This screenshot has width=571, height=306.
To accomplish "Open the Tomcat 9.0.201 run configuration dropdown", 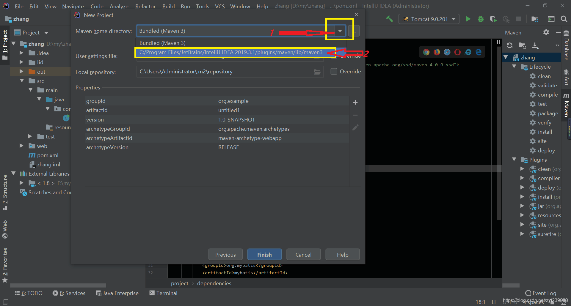I will (x=429, y=19).
